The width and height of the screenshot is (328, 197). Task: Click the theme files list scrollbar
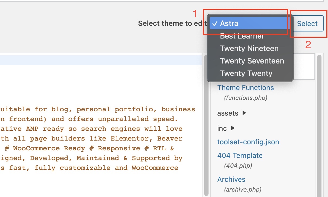click(x=319, y=126)
